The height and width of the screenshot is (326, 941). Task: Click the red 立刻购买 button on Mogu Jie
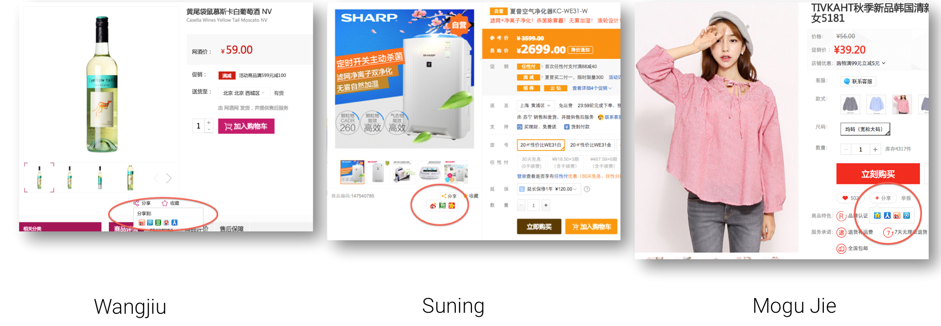point(878,174)
